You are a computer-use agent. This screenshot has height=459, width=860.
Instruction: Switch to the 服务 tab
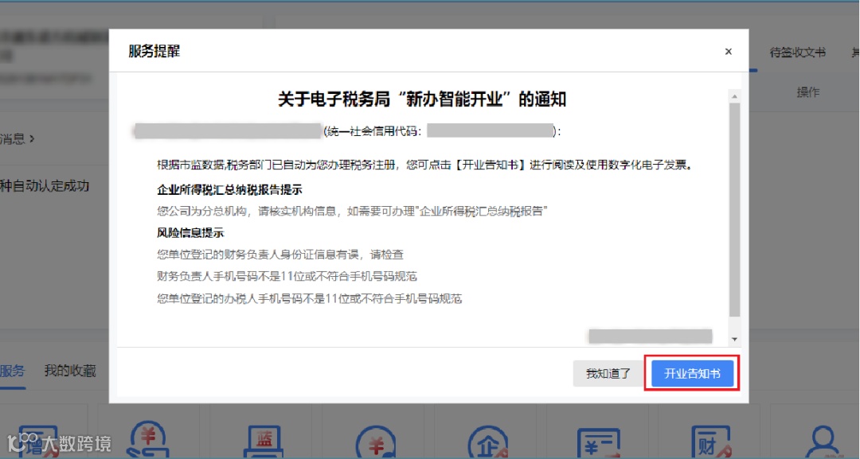[x=12, y=371]
